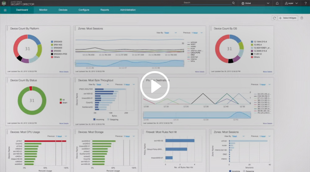Image resolution: width=310 pixels, height=172 pixels.
Task: Click the super user account icon
Action: 286,3
